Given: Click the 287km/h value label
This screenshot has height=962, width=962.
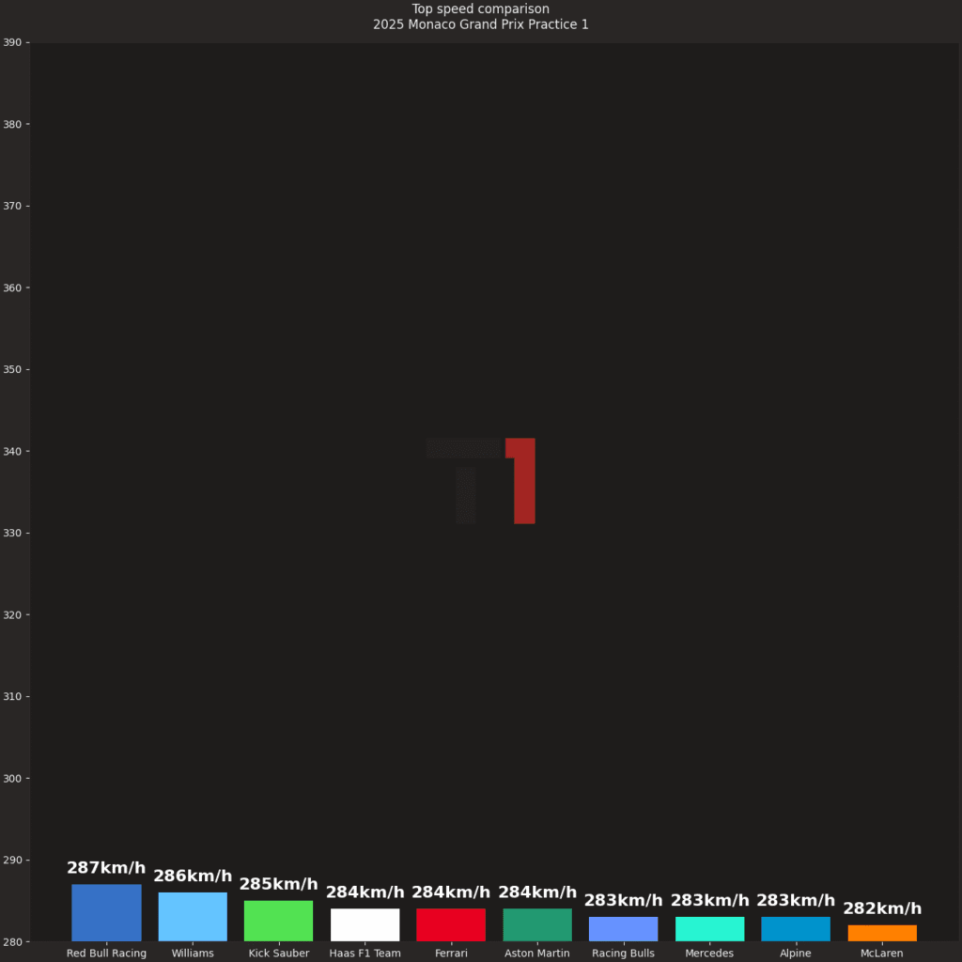Looking at the screenshot, I should [x=106, y=867].
